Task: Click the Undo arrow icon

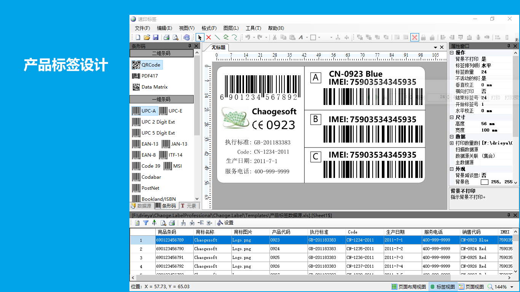Action: tap(248, 37)
